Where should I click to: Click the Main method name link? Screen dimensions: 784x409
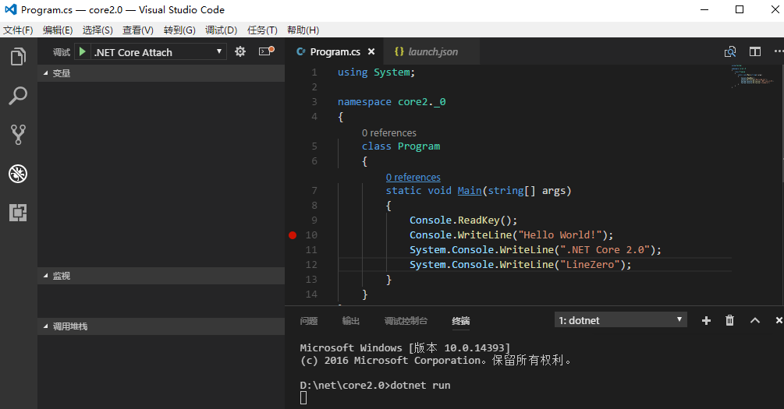[470, 190]
